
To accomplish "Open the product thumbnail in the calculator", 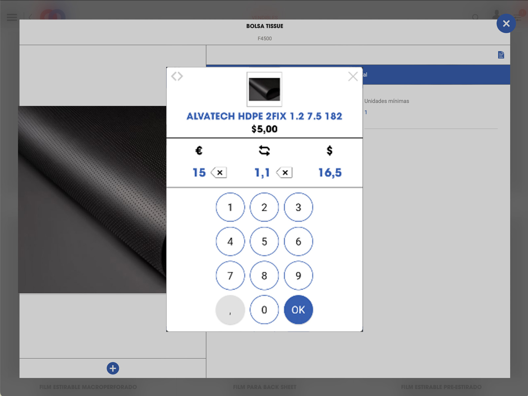I will (x=264, y=90).
